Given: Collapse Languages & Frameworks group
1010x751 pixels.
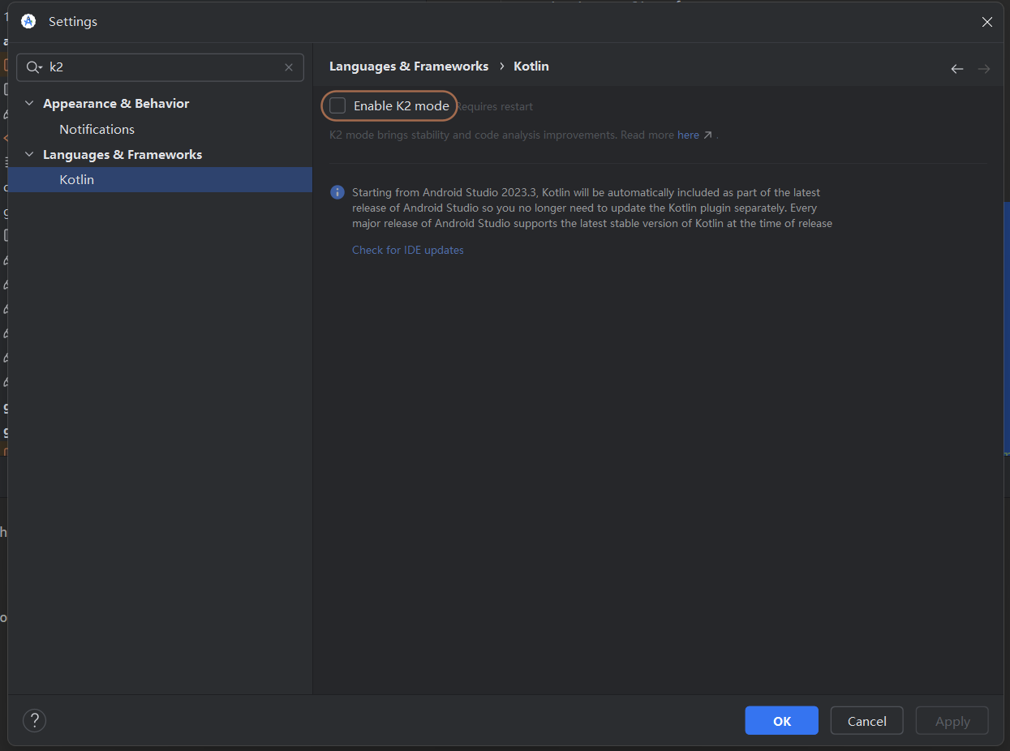Looking at the screenshot, I should pos(30,155).
